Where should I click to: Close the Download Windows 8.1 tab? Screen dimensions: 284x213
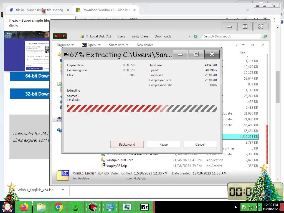click(x=135, y=10)
